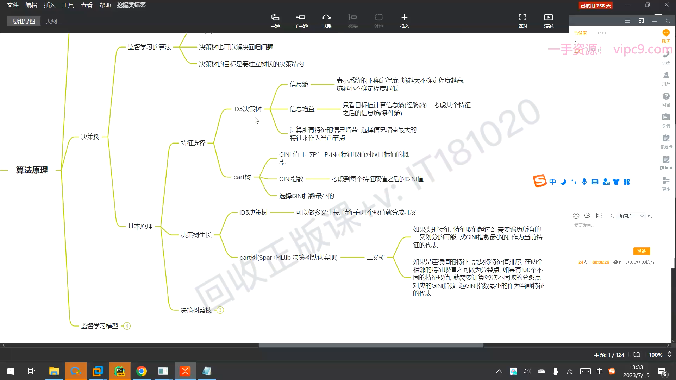Enter ZEN fullscreen mode
This screenshot has width=676, height=380.
coord(522,18)
